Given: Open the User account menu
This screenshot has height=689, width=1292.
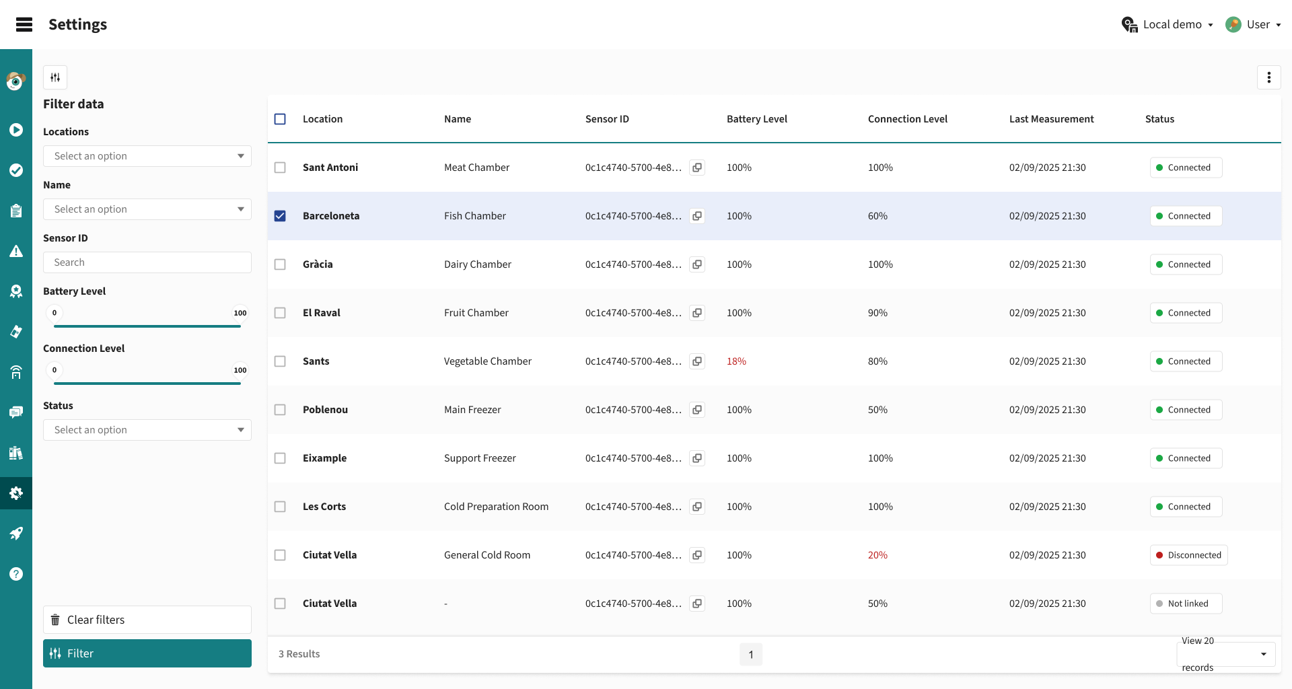Looking at the screenshot, I should coord(1253,25).
